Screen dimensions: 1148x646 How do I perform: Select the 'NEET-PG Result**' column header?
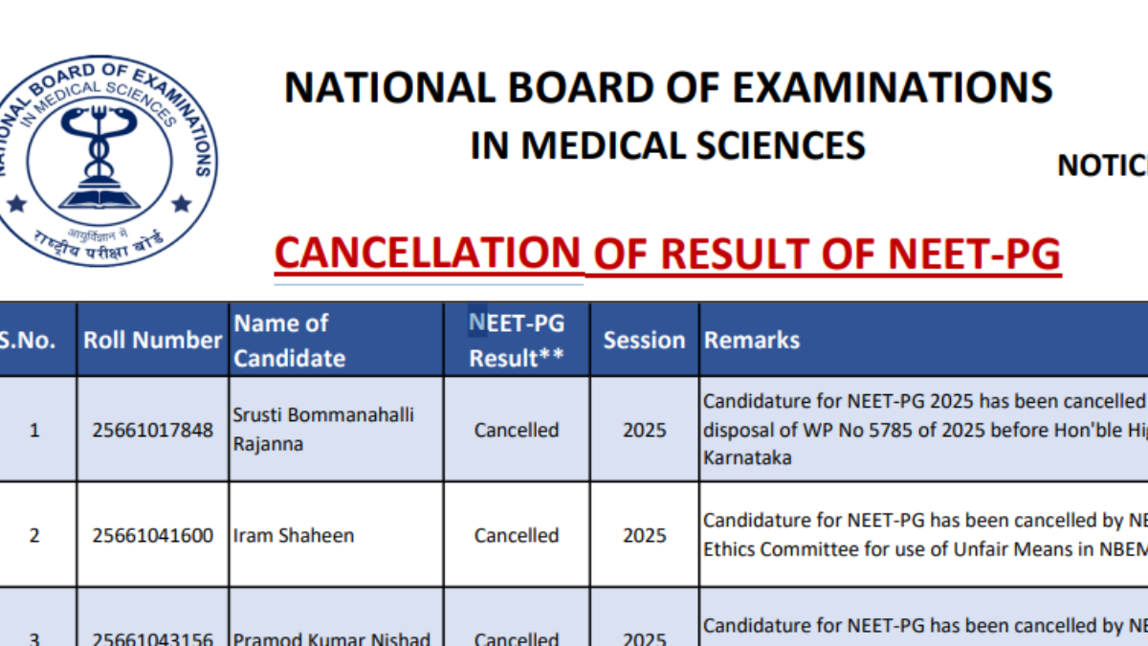tap(517, 341)
